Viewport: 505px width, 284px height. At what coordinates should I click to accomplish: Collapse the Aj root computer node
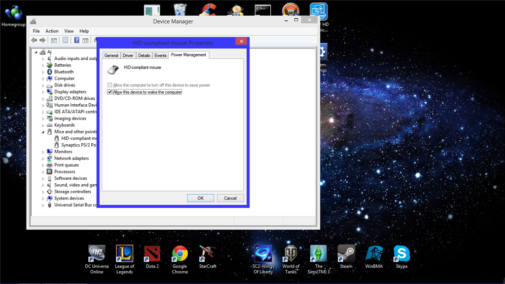pyautogui.click(x=36, y=52)
